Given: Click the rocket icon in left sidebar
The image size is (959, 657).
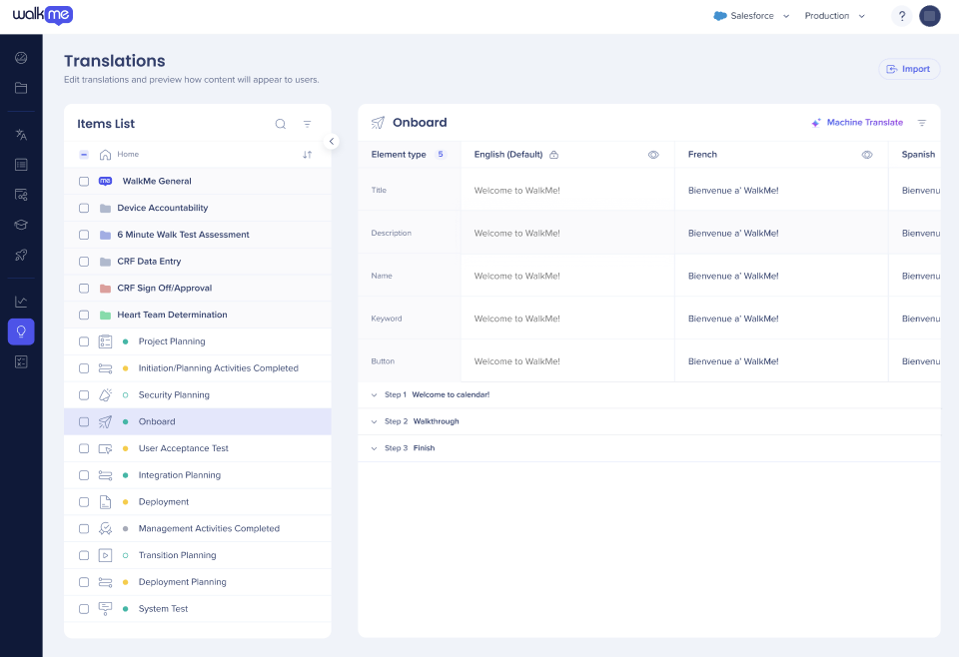Looking at the screenshot, I should 21,255.
